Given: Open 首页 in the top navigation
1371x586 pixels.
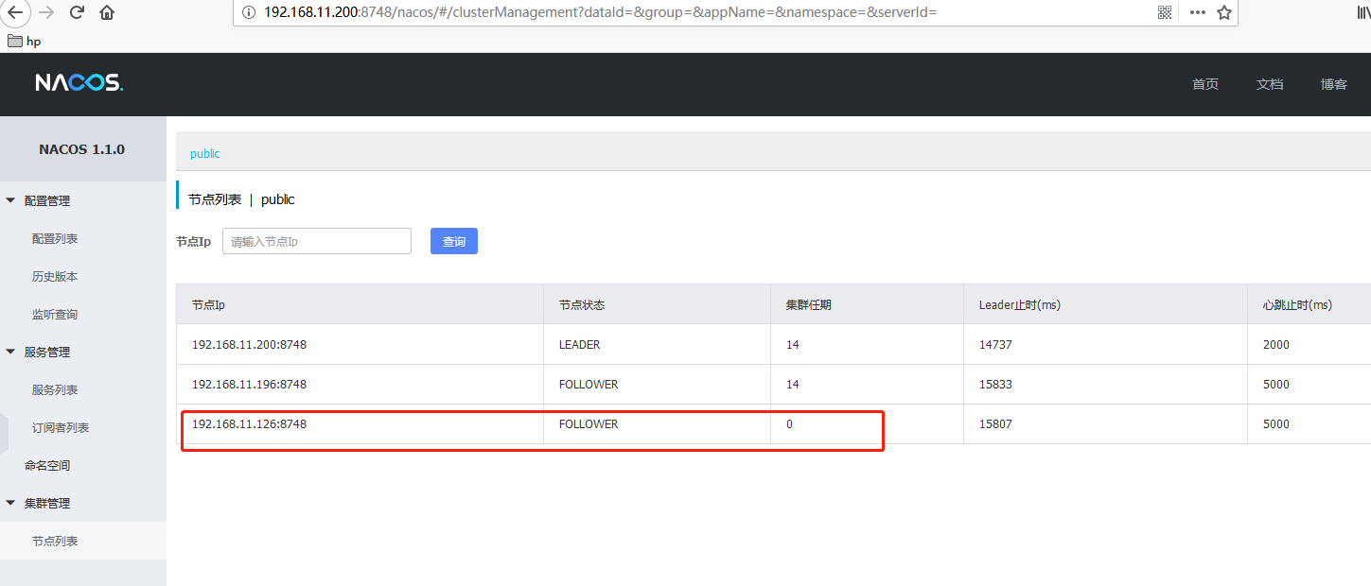Looking at the screenshot, I should (1205, 84).
